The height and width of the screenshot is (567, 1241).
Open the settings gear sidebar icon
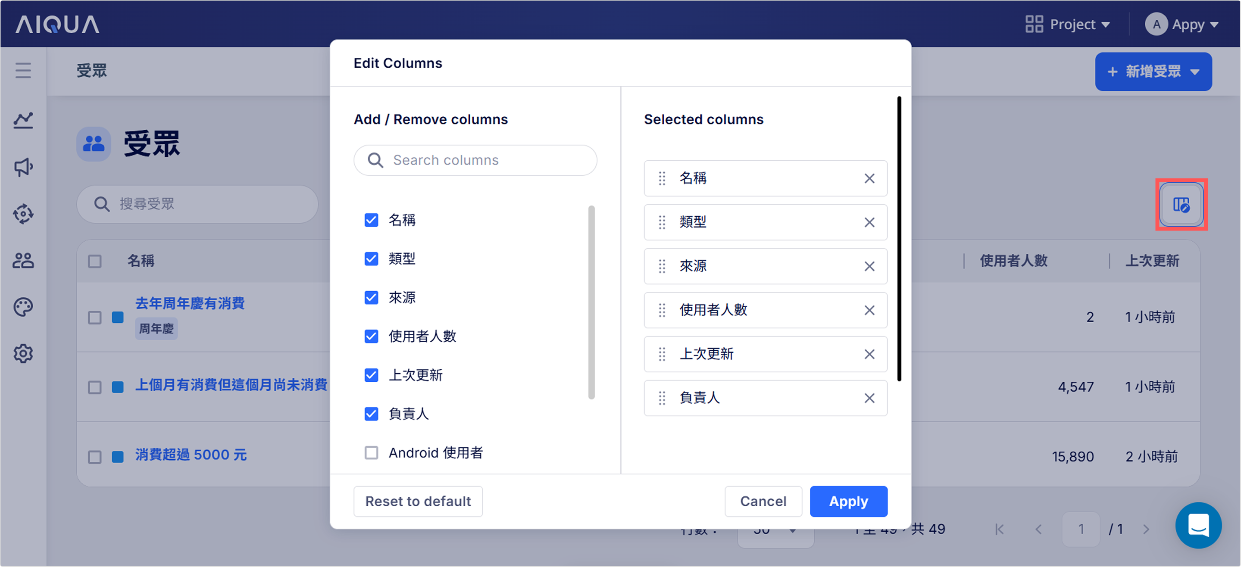coord(23,354)
